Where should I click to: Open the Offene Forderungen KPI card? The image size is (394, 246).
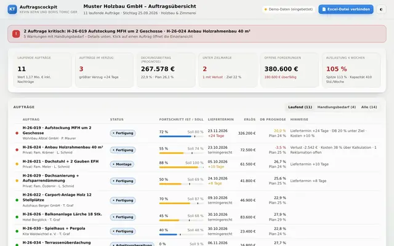click(289, 70)
